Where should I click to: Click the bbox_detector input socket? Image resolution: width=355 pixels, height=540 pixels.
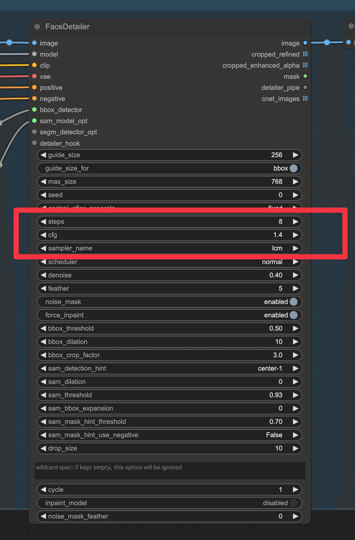(34, 110)
